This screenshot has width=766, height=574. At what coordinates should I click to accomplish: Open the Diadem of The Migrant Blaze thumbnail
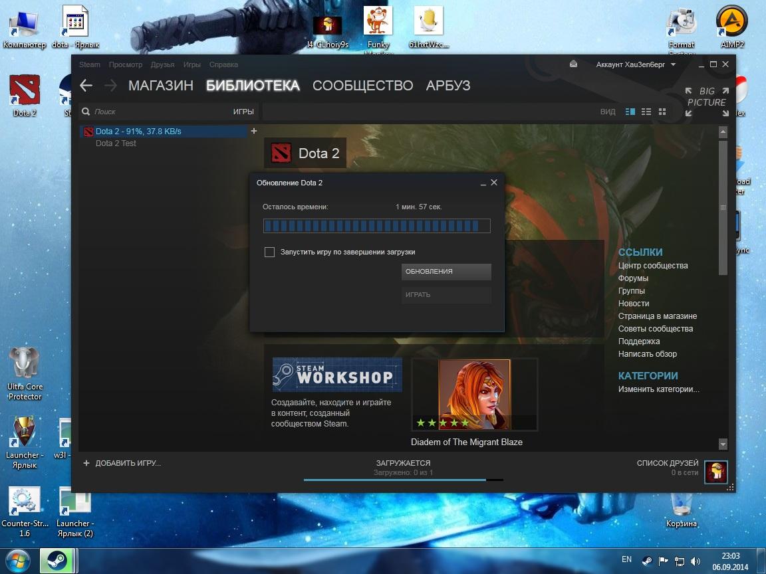(474, 395)
